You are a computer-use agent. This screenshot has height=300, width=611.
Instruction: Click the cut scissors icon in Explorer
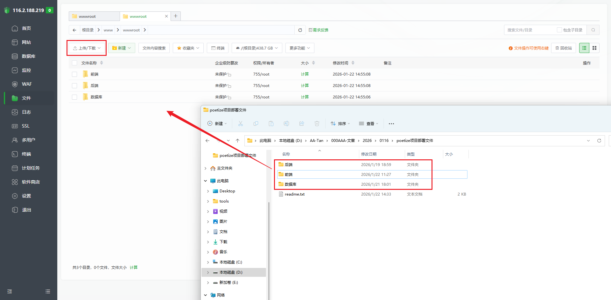(241, 123)
